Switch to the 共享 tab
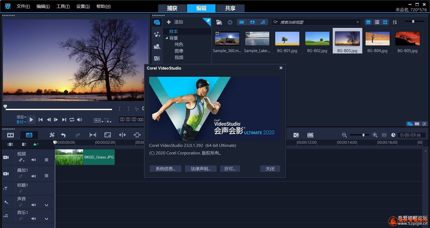The height and width of the screenshot is (228, 430). (230, 8)
